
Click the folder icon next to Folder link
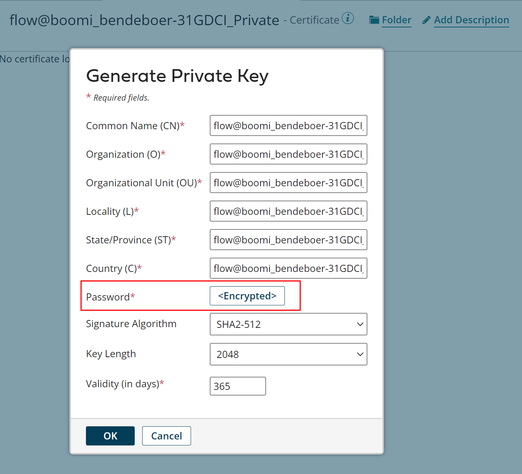[374, 20]
